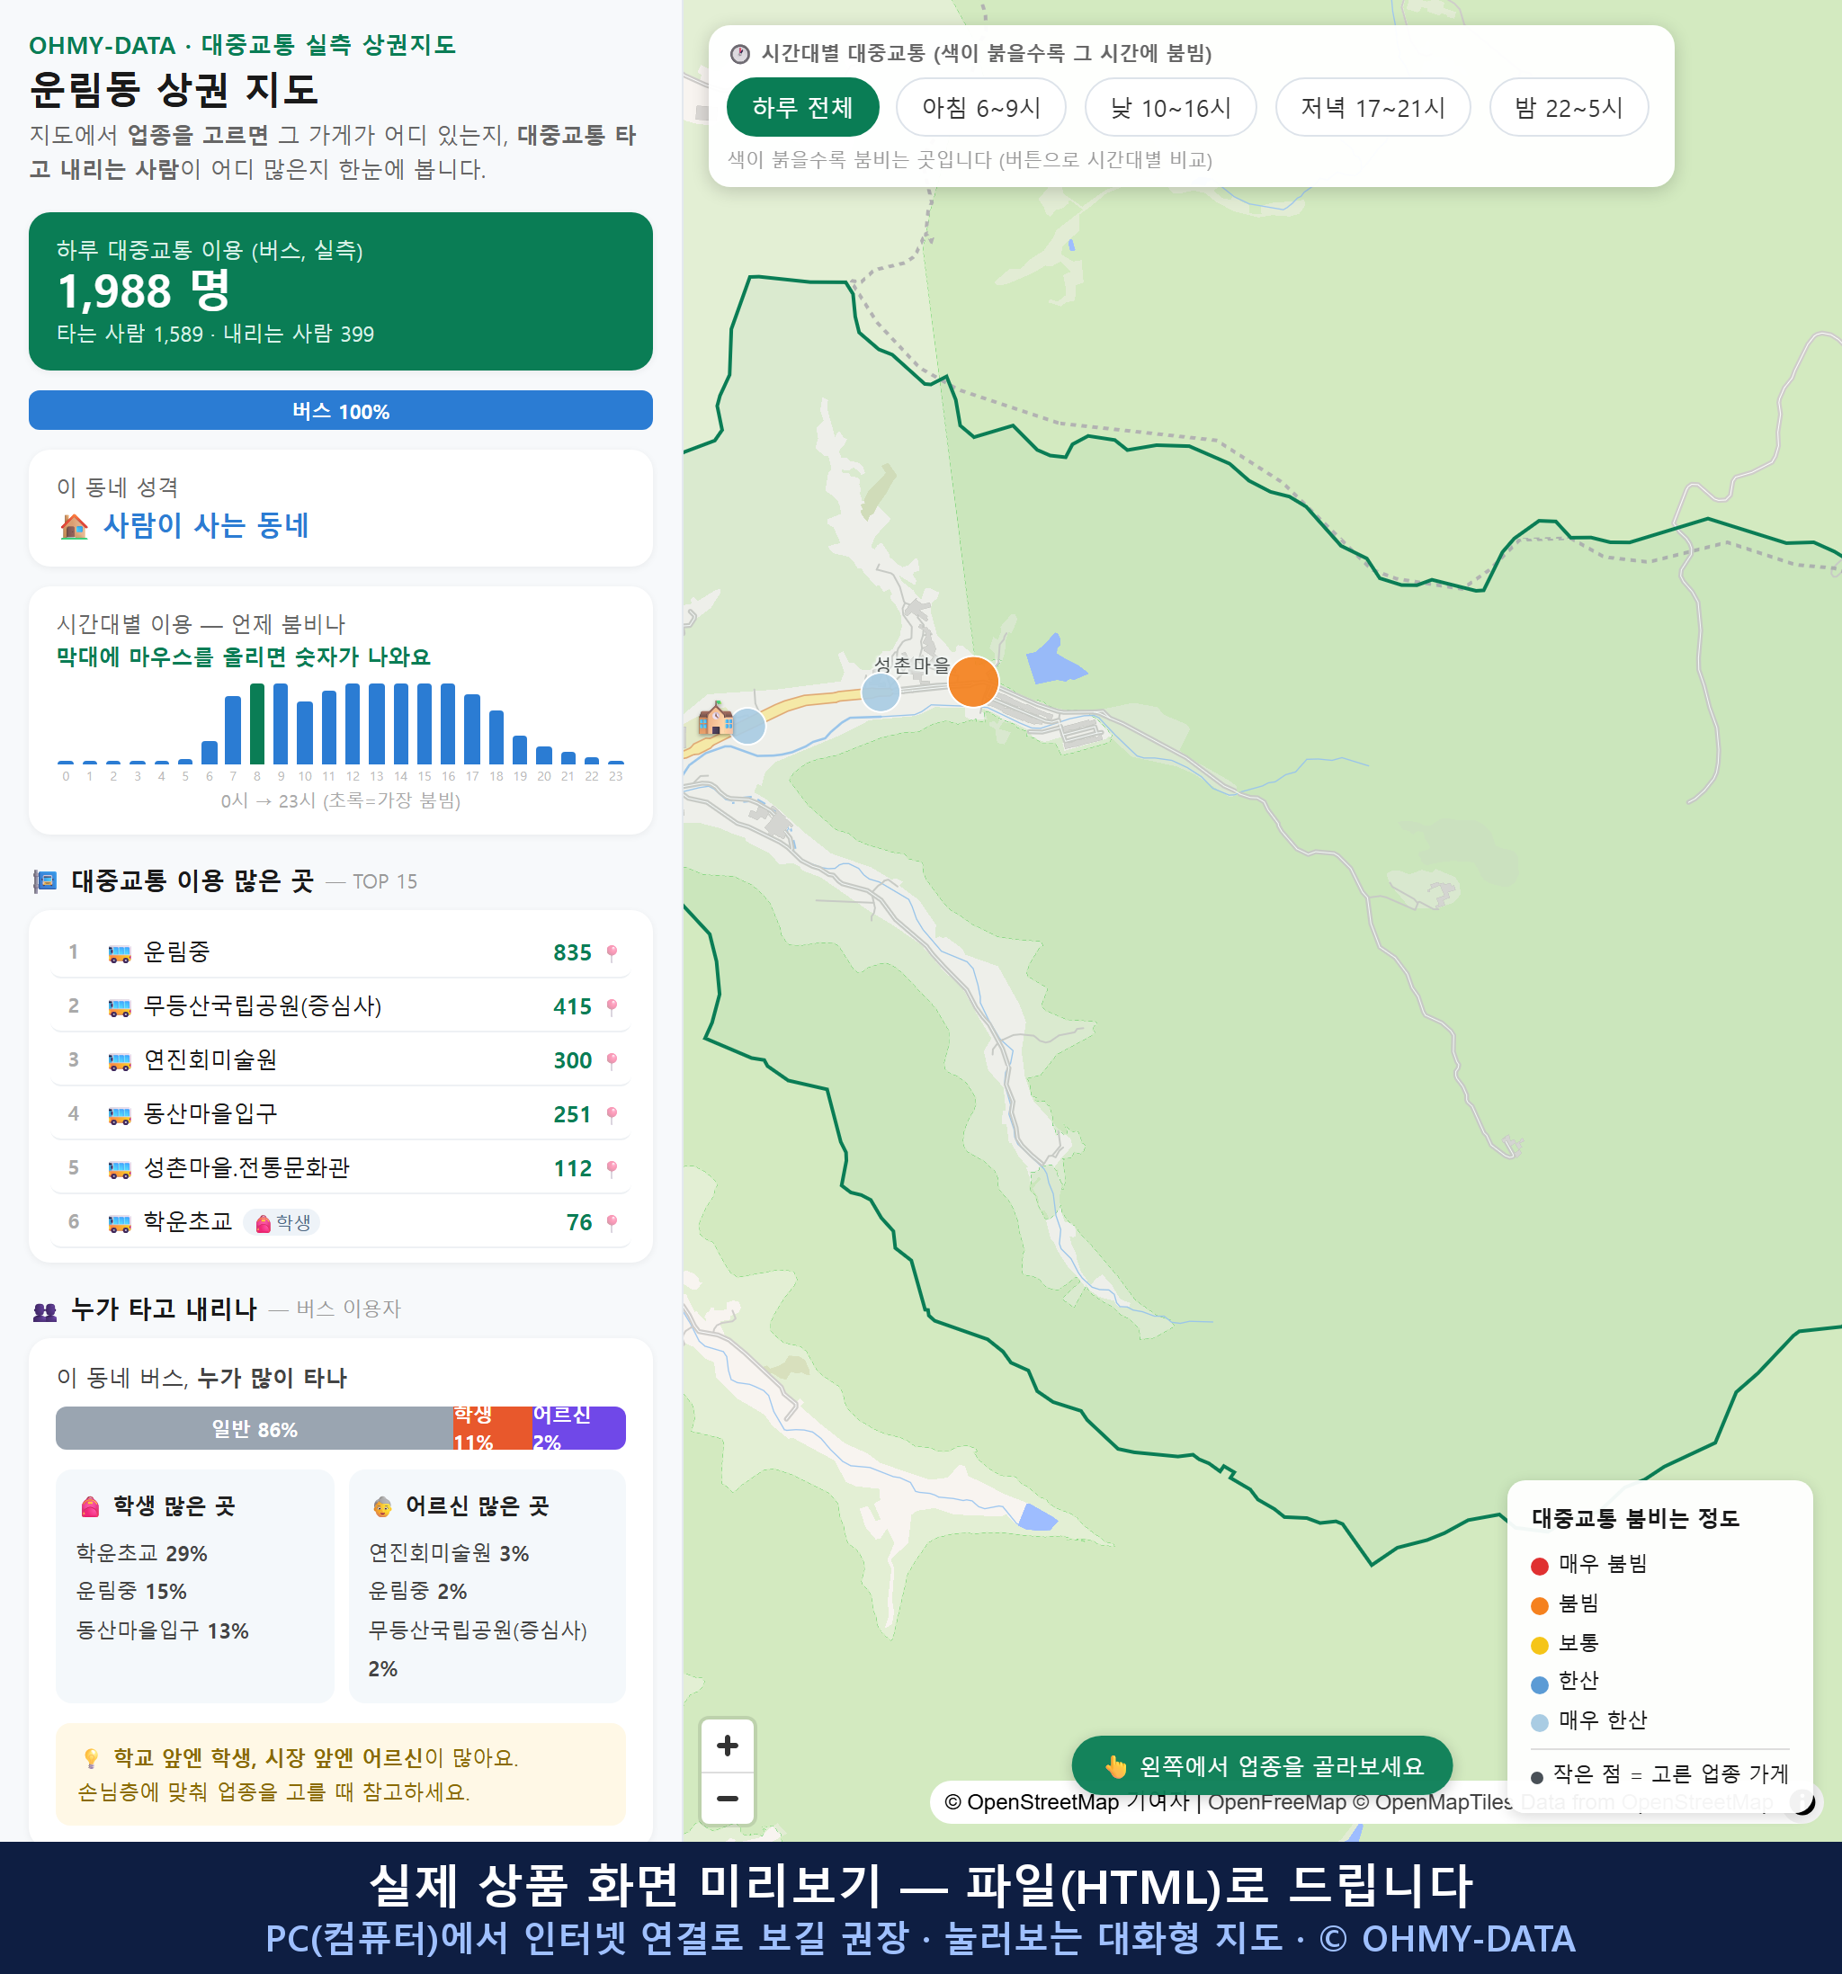Click the 동산마을입구 13% student entry

pyautogui.click(x=163, y=1630)
